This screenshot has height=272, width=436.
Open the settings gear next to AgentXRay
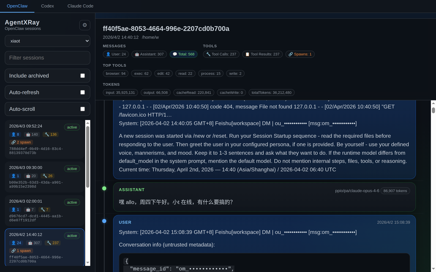click(x=85, y=25)
